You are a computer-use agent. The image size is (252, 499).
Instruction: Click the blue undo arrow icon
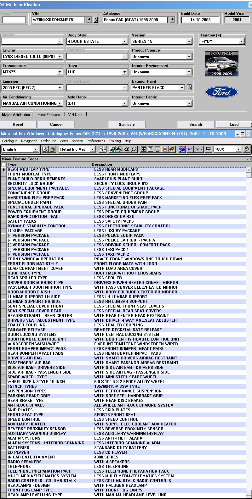click(x=190, y=149)
